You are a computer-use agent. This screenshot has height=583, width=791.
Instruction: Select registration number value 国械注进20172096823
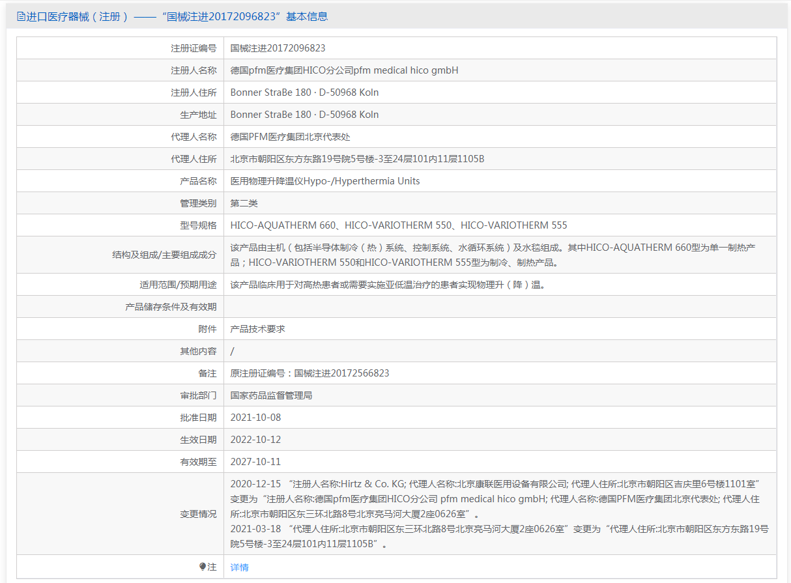click(278, 48)
